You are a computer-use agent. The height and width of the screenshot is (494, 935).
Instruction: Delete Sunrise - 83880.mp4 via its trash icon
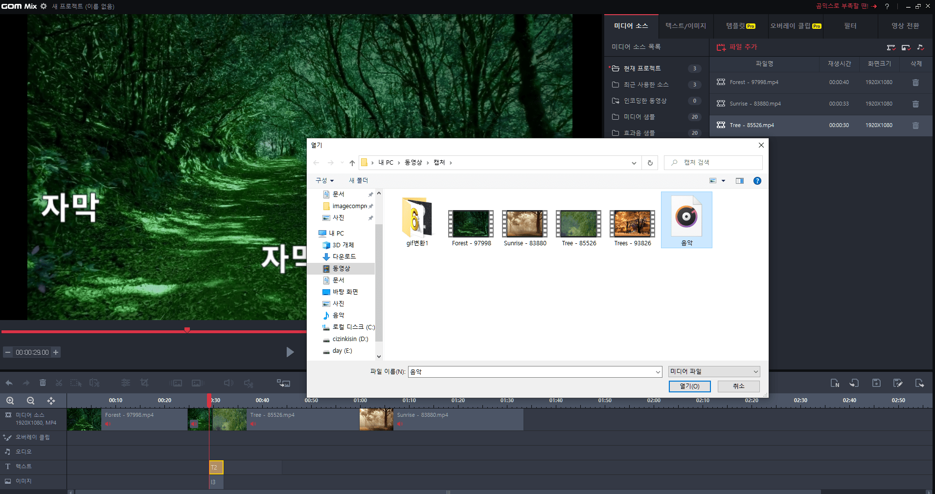[915, 104]
